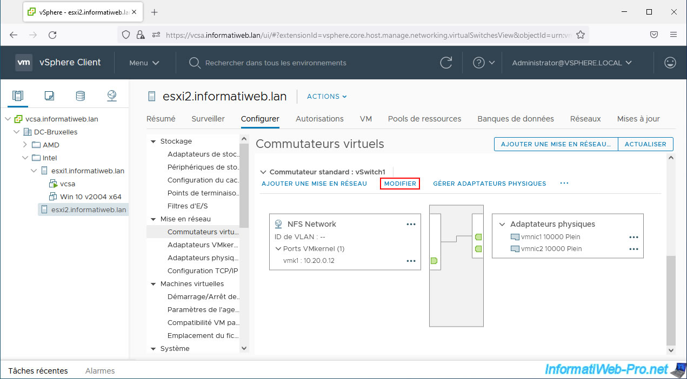The image size is (687, 379).
Task: Collapse the Intel folder
Action: 25,158
